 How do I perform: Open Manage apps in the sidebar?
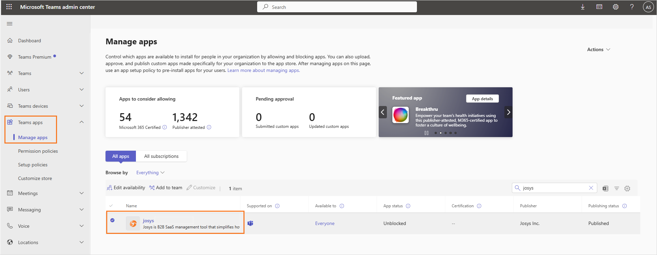click(33, 137)
